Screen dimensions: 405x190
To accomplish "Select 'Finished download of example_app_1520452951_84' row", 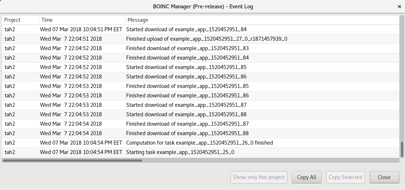I will click(x=201, y=58).
